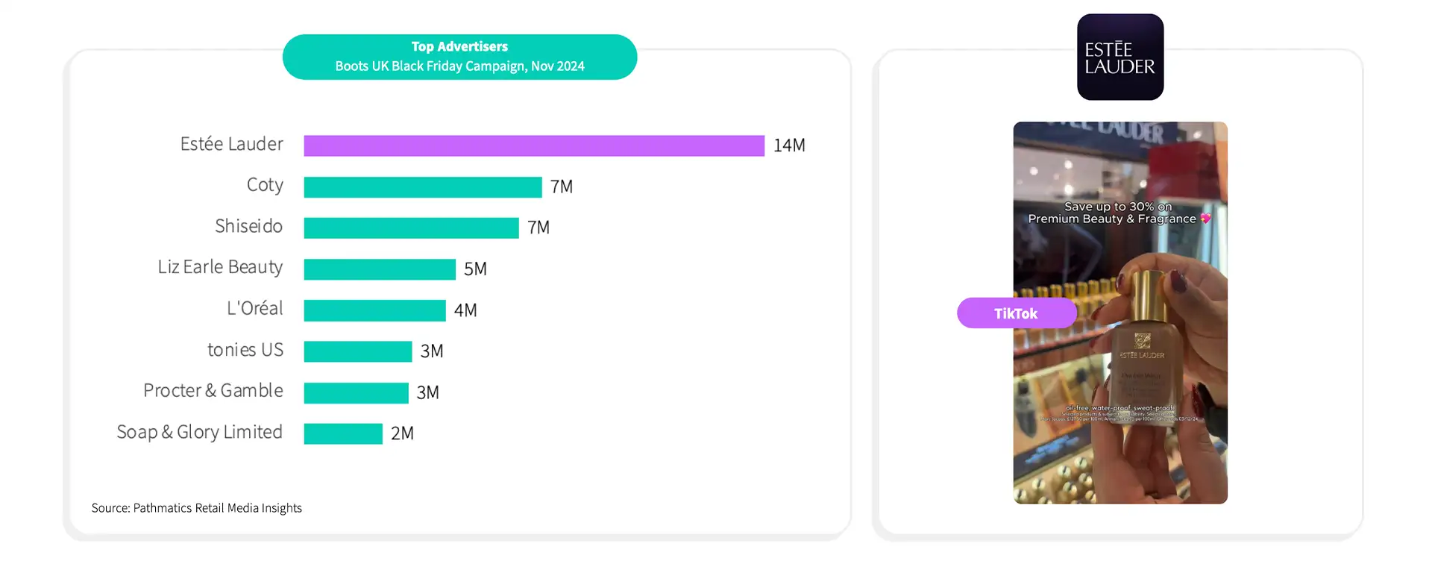
Task: Click the Coty axis label
Action: pos(265,185)
